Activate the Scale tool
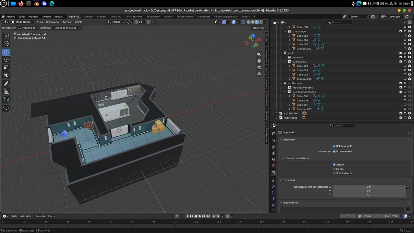This screenshot has width=414, height=233. coord(6,67)
